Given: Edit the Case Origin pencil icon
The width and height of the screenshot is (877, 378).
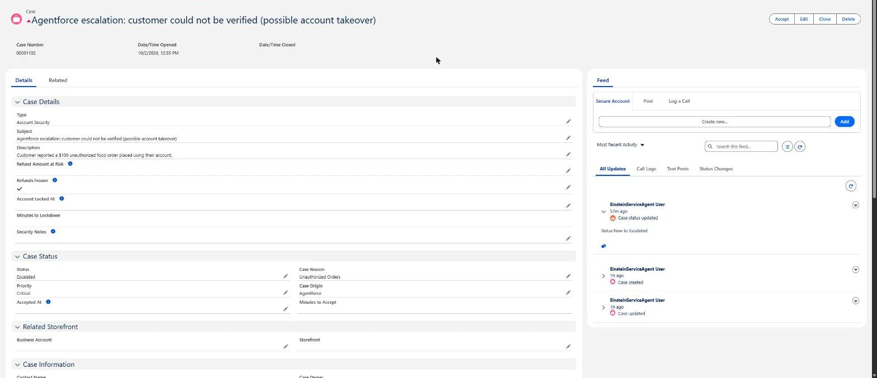Looking at the screenshot, I should (x=568, y=293).
